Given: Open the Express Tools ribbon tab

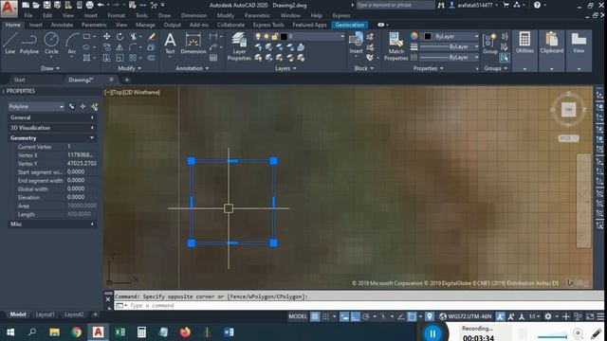Looking at the screenshot, I should click(x=268, y=25).
